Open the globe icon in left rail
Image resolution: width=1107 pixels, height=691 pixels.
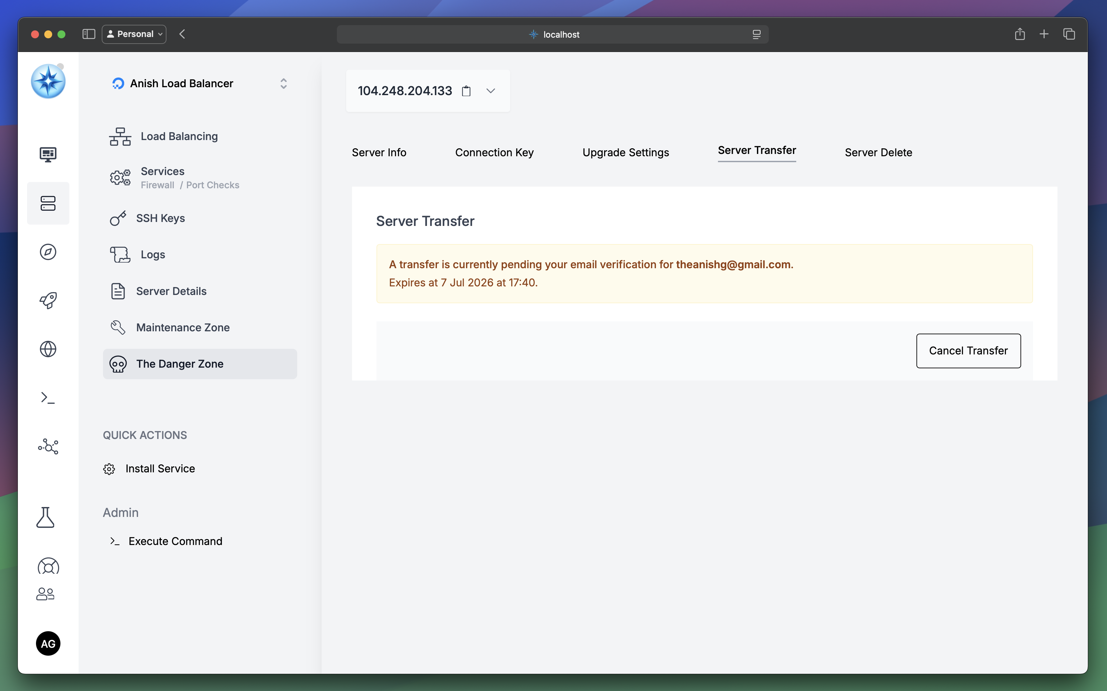pos(48,349)
